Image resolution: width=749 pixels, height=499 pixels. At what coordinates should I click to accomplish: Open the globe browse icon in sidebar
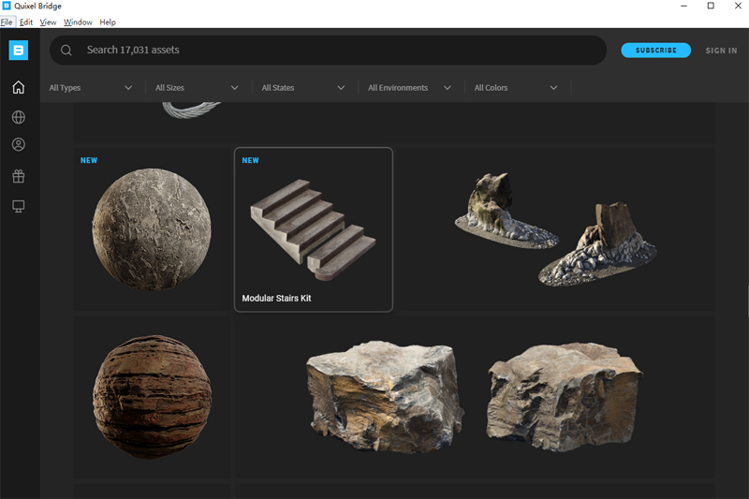click(x=18, y=117)
